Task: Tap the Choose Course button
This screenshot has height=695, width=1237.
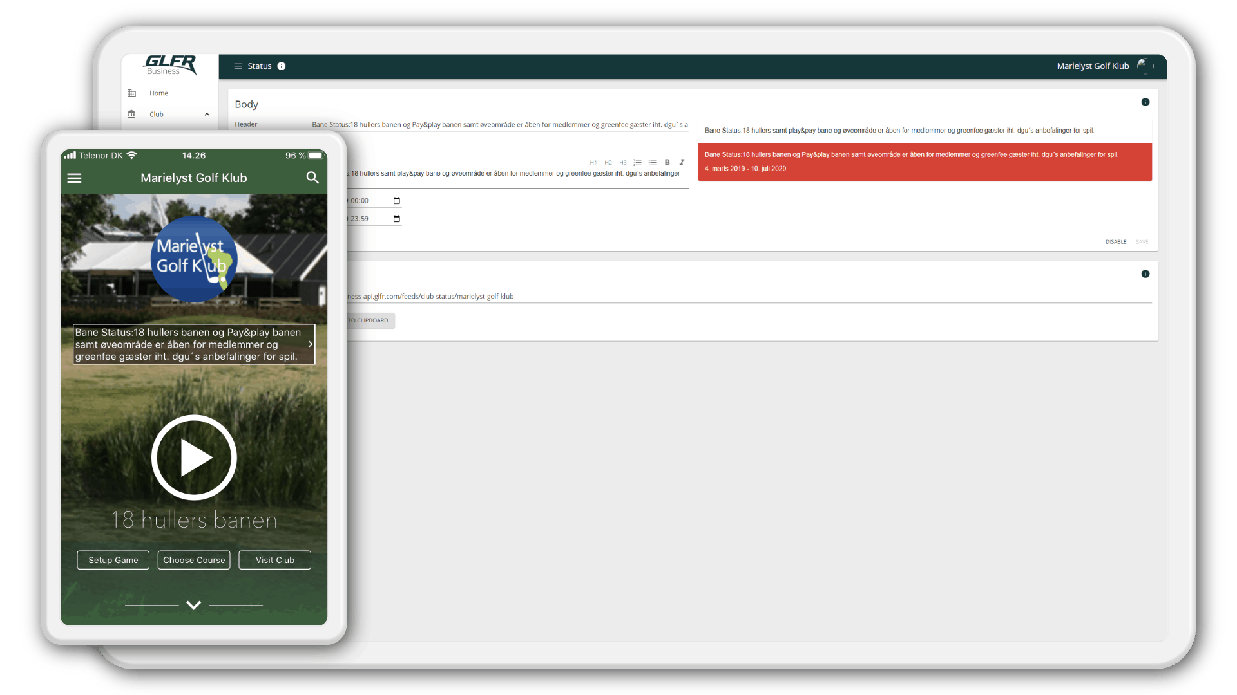Action: tap(194, 560)
